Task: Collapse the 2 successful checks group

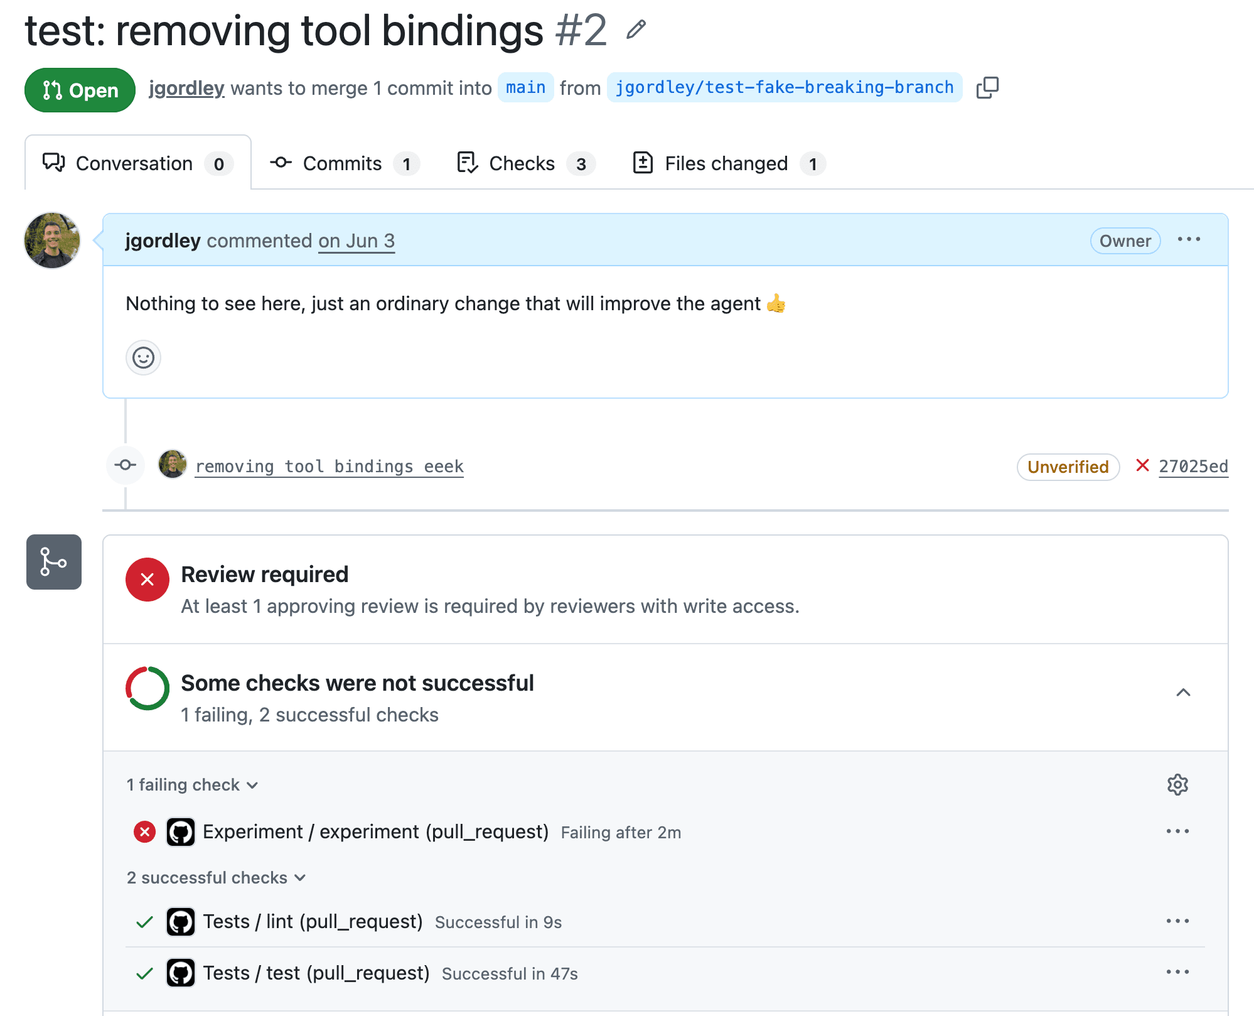Action: pyautogui.click(x=216, y=878)
